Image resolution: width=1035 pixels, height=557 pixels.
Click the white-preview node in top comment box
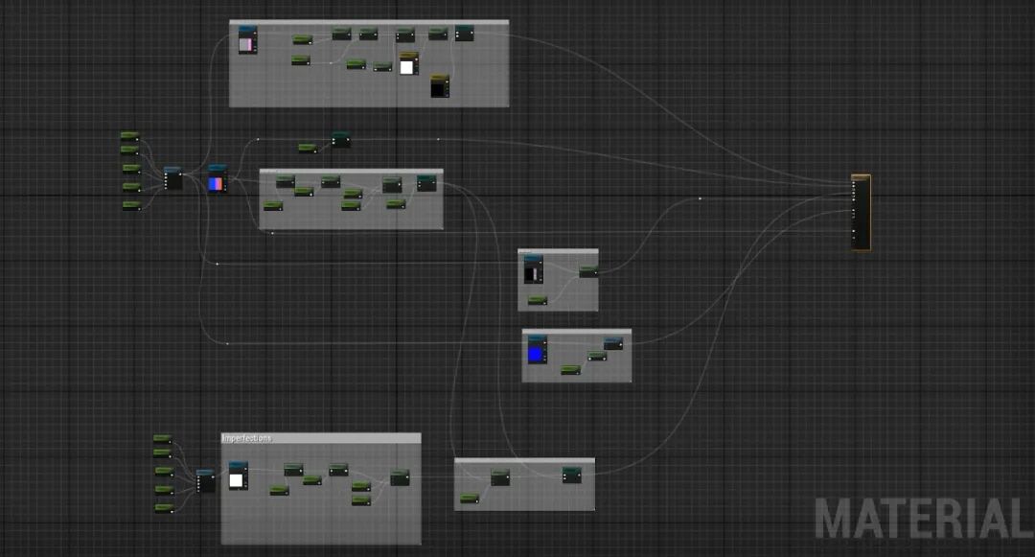point(408,64)
